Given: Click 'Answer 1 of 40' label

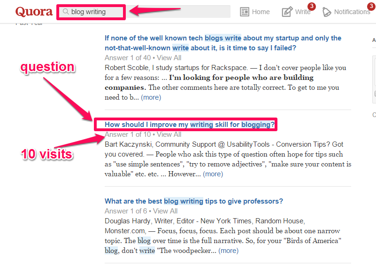Looking at the screenshot, I should tap(128, 58).
